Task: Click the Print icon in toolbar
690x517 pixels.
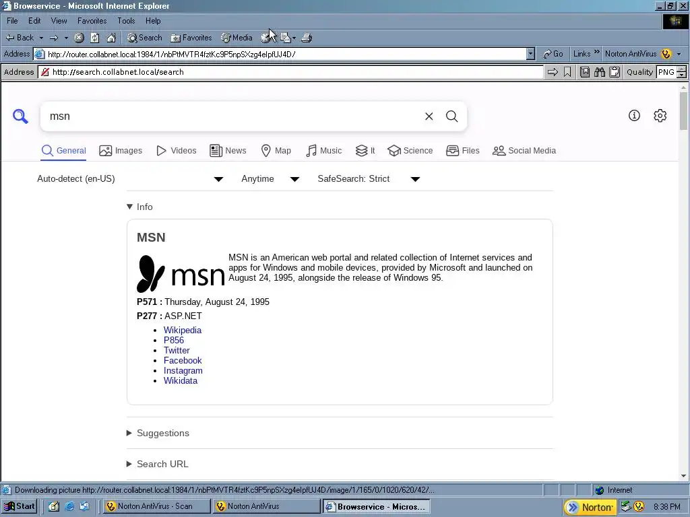Action: coord(307,38)
